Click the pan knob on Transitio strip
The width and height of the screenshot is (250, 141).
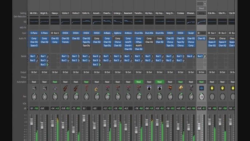[x=138, y=96]
